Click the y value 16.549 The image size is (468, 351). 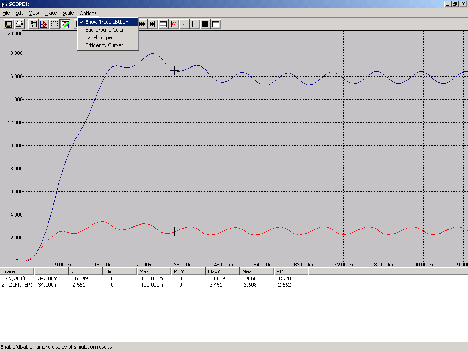point(80,278)
